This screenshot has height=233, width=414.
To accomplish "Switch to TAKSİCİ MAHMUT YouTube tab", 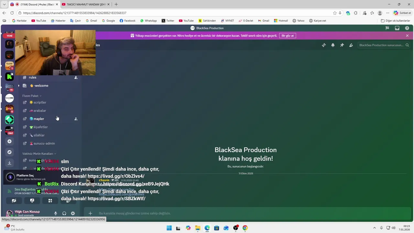I will (x=85, y=4).
